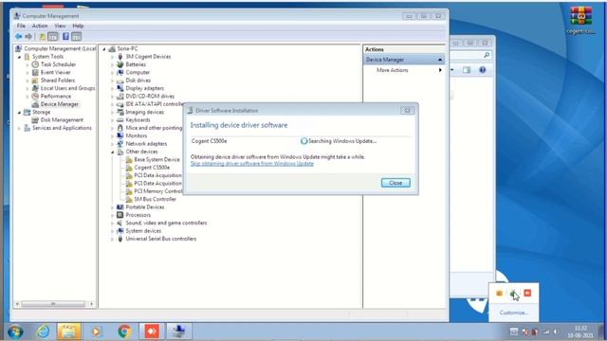
Task: Open the Action menu
Action: [x=40, y=26]
